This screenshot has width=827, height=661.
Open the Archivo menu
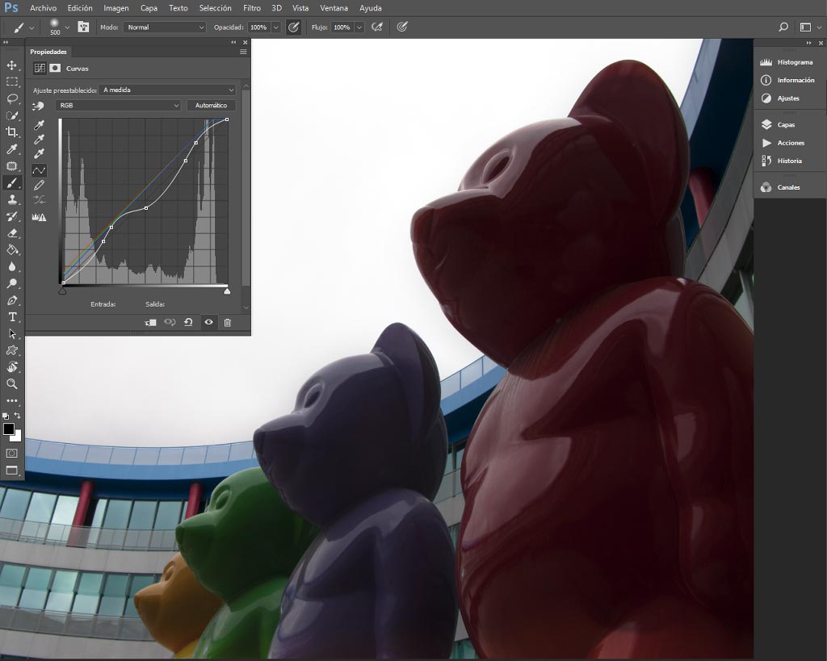[x=44, y=8]
